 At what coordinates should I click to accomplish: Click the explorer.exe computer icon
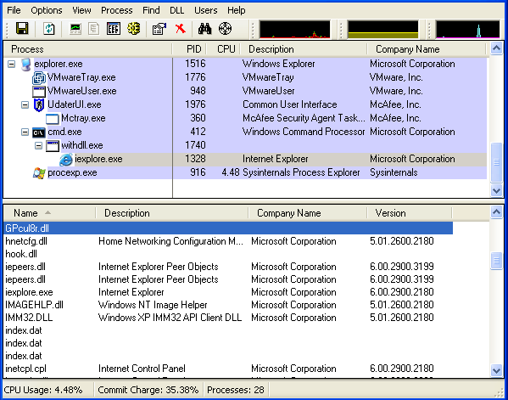coord(26,65)
